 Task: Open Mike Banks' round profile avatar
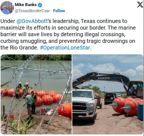coord(7,8)
